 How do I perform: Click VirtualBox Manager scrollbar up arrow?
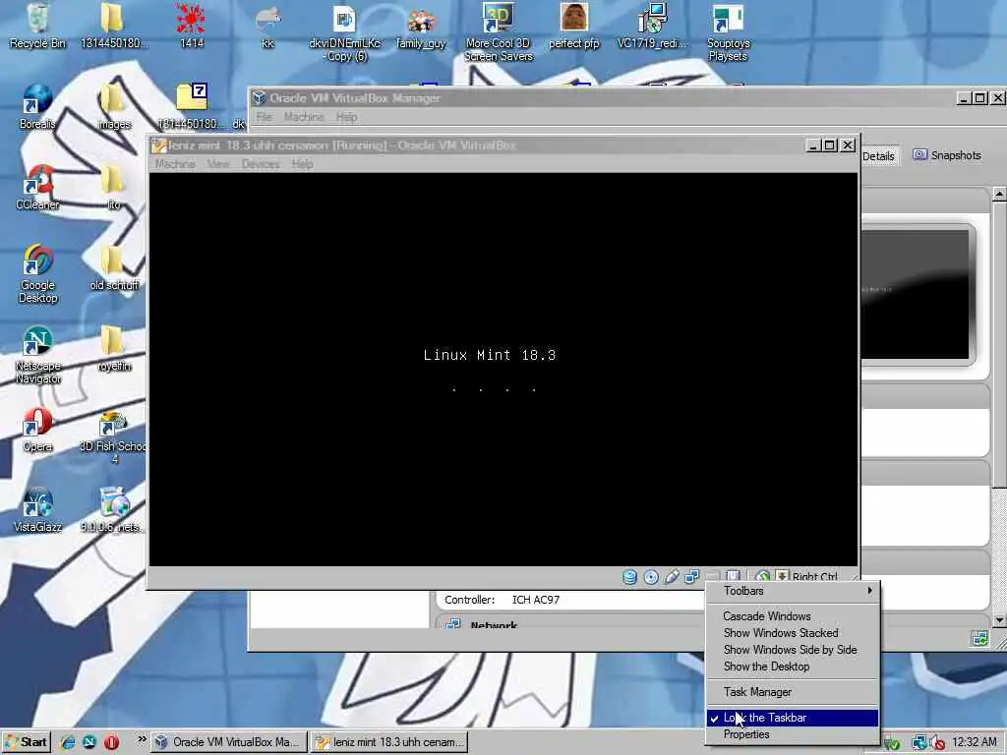point(999,194)
